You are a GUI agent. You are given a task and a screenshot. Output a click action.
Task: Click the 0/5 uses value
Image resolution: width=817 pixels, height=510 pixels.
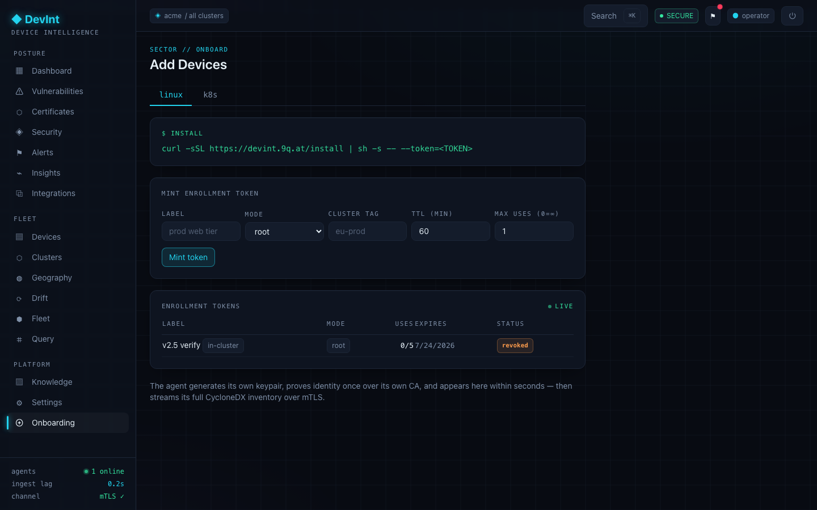tap(407, 346)
